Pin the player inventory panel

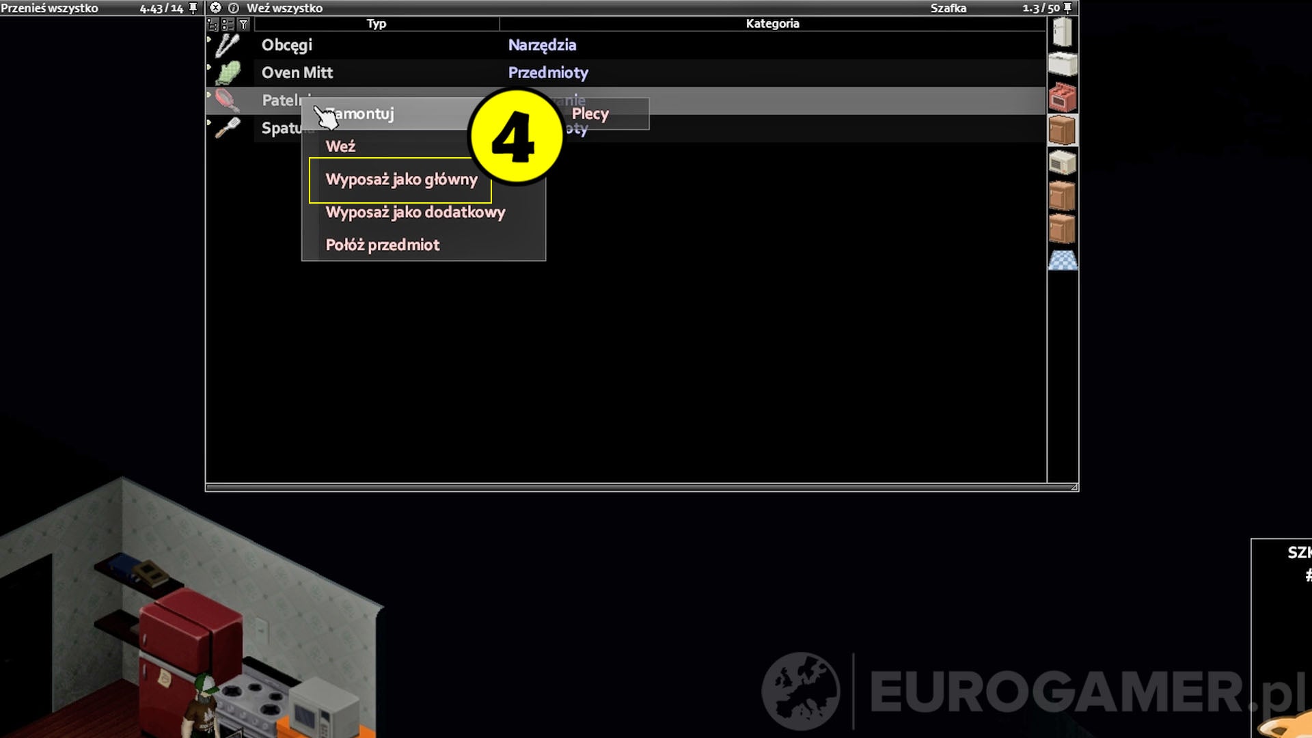coord(193,8)
